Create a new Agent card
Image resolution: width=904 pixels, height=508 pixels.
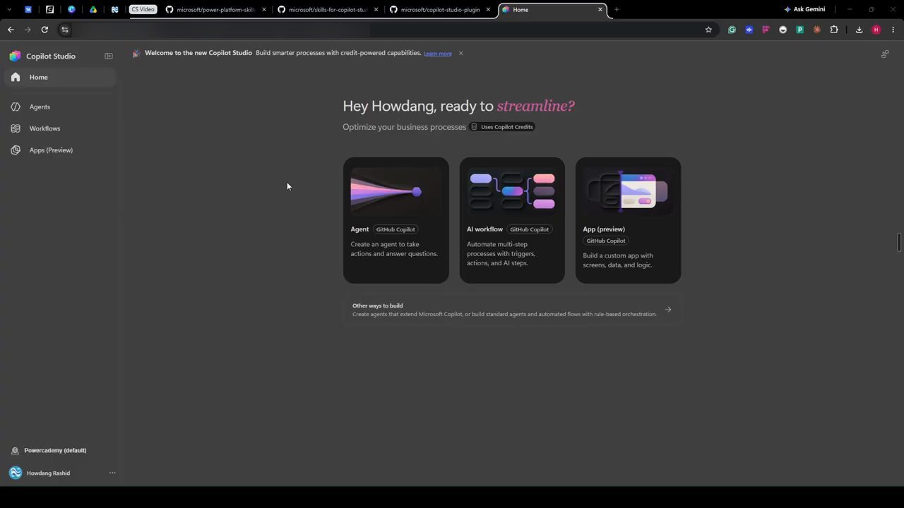click(x=395, y=220)
